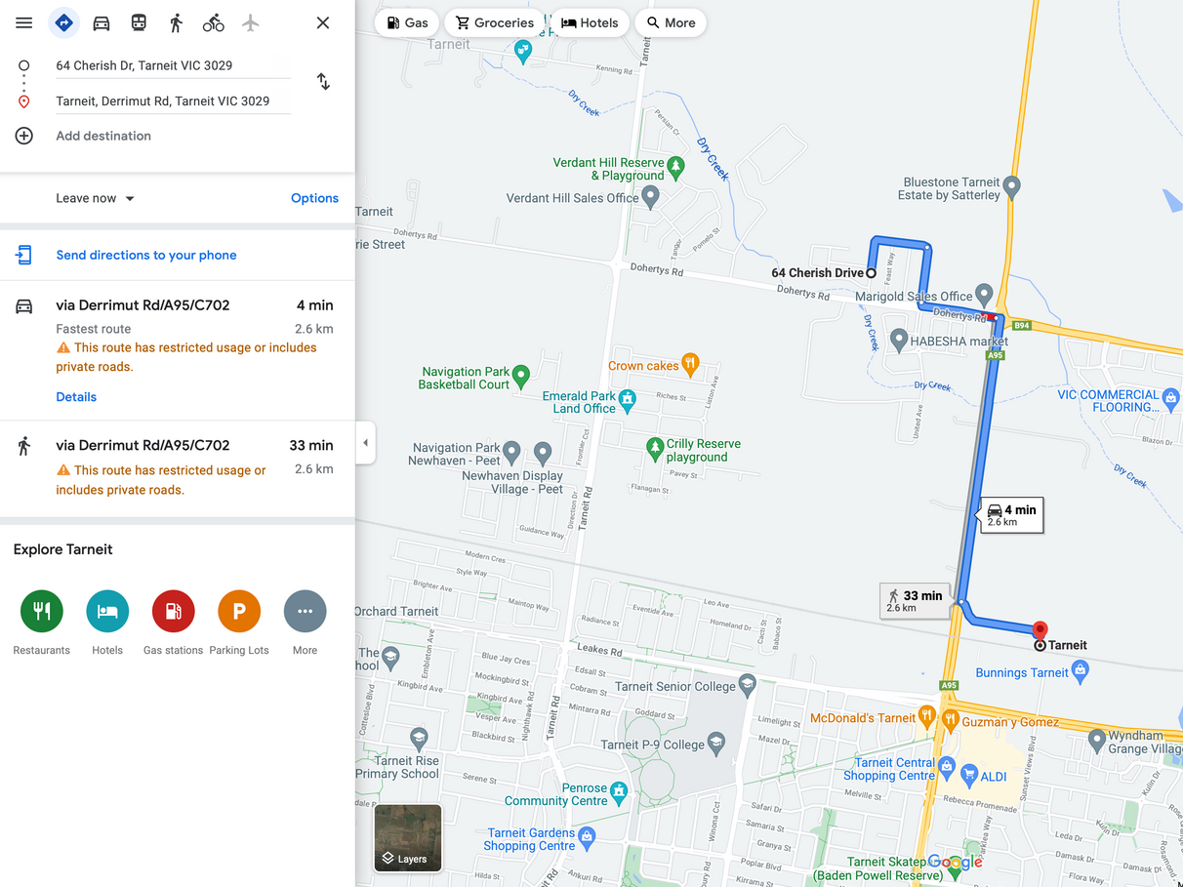Viewport: 1183px width, 887px height.
Task: Open the hamburger main menu
Action: [x=24, y=22]
